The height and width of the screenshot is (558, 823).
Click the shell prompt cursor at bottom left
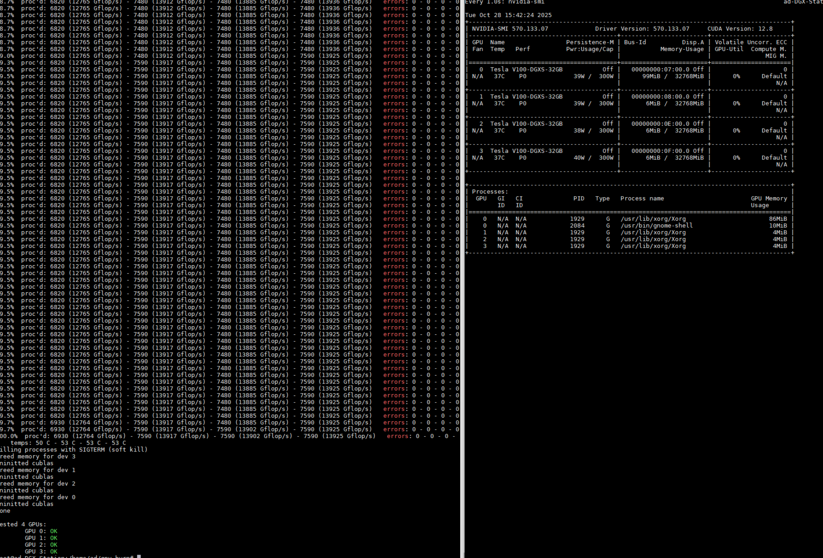click(x=139, y=556)
